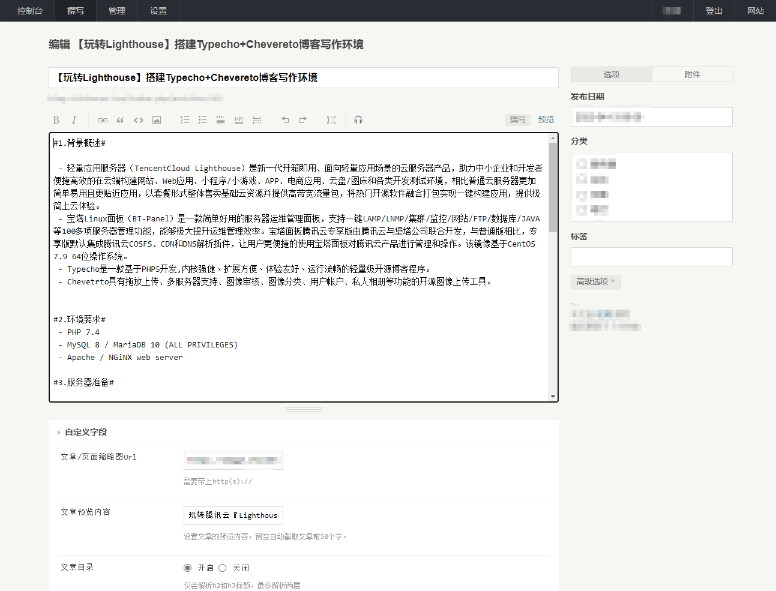Focus the article title input field

[x=304, y=77]
